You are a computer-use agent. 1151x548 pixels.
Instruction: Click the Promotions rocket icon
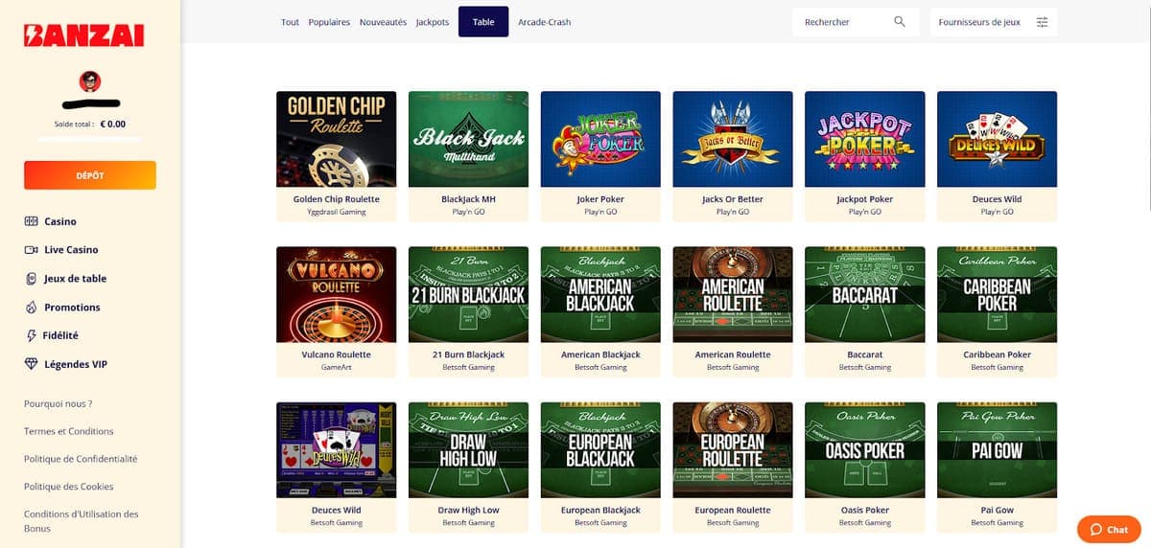pos(32,308)
